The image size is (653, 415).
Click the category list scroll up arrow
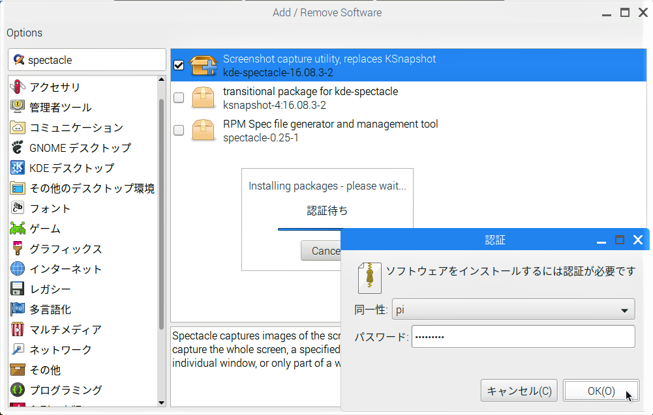[162, 79]
